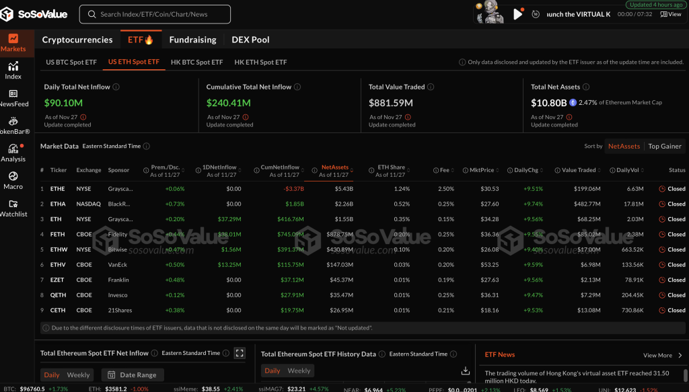Switch History Data to Daily
Image resolution: width=689 pixels, height=392 pixels.
tap(273, 370)
